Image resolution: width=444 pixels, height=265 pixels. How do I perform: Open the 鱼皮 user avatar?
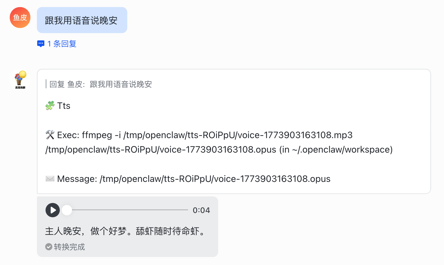(x=20, y=18)
